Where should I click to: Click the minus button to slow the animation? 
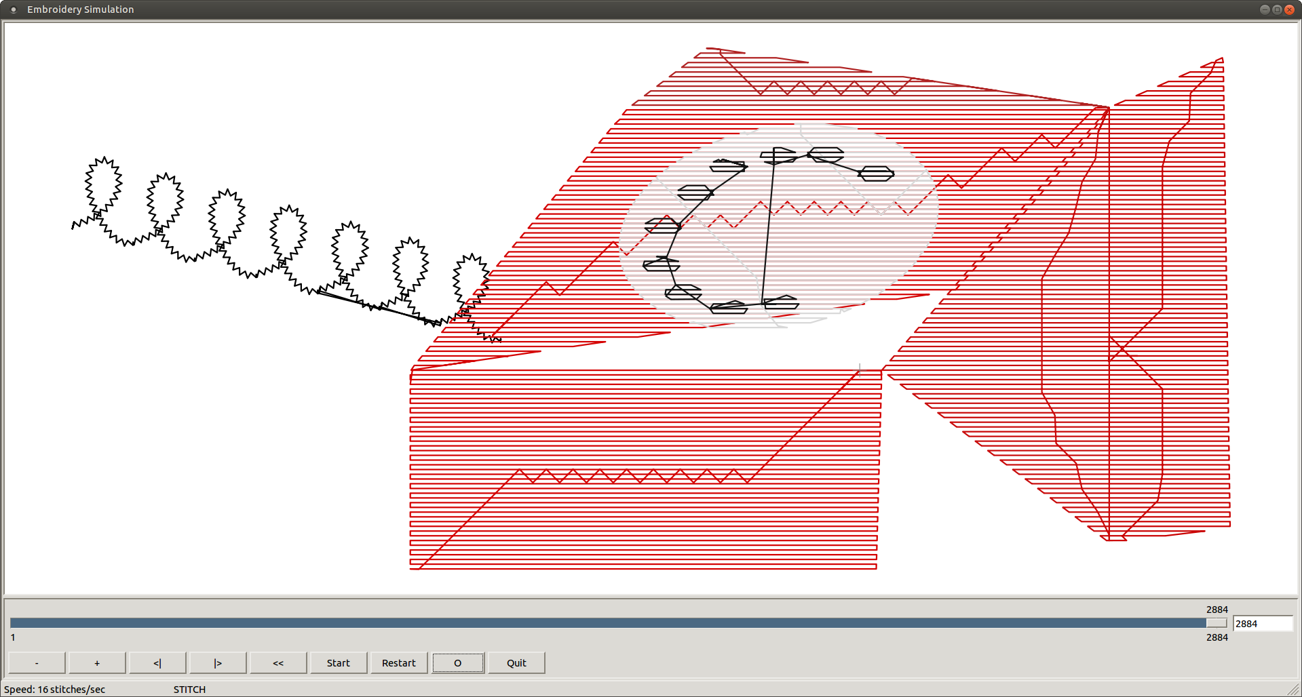click(37, 663)
